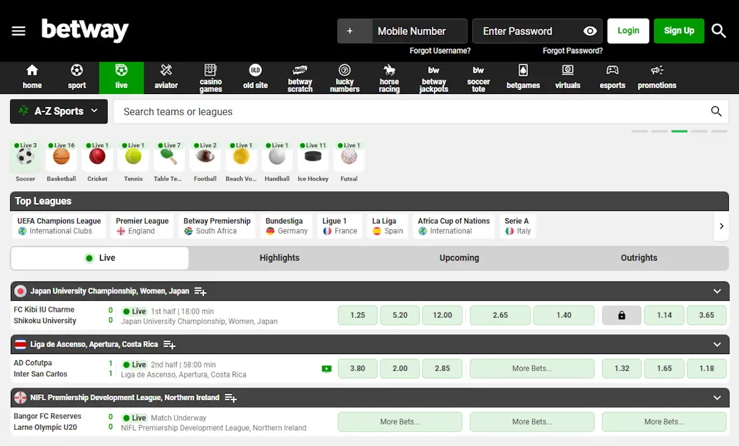Screen dimensions: 739x446
Task: Switch to the Highlights tab
Action: point(279,257)
